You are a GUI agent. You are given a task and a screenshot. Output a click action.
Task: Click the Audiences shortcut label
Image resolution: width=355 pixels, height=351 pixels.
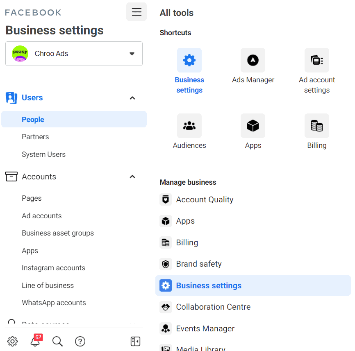[189, 145]
